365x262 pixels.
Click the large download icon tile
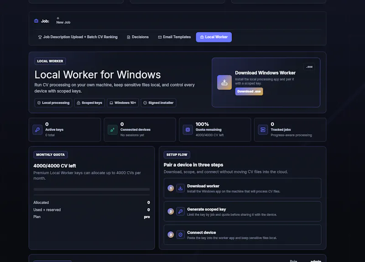[x=224, y=83]
